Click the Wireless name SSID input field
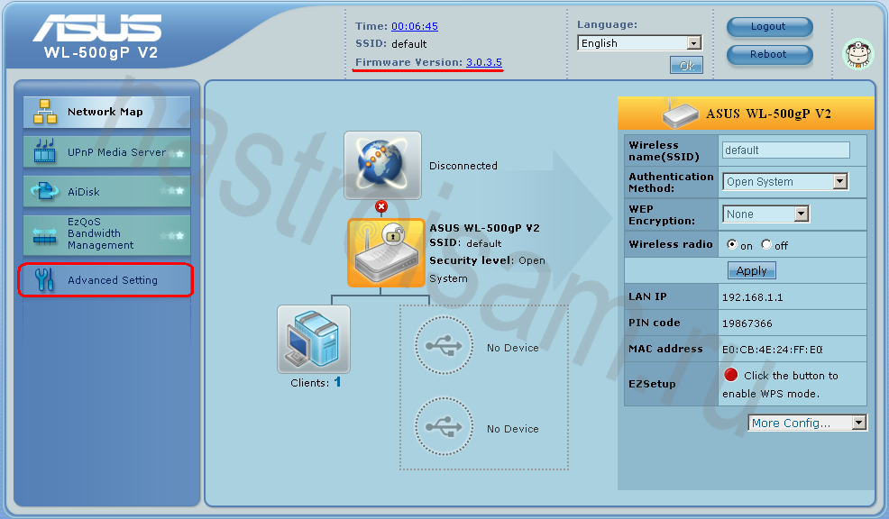889x519 pixels. pyautogui.click(x=785, y=150)
